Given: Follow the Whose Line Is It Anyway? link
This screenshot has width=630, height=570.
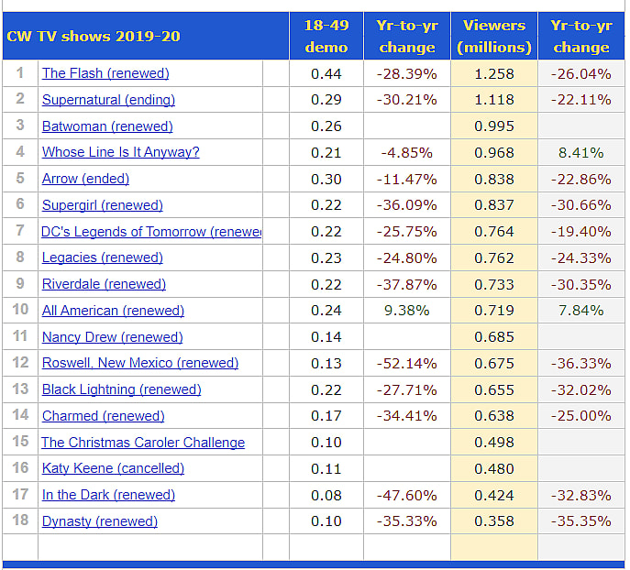Looking at the screenshot, I should click(120, 152).
